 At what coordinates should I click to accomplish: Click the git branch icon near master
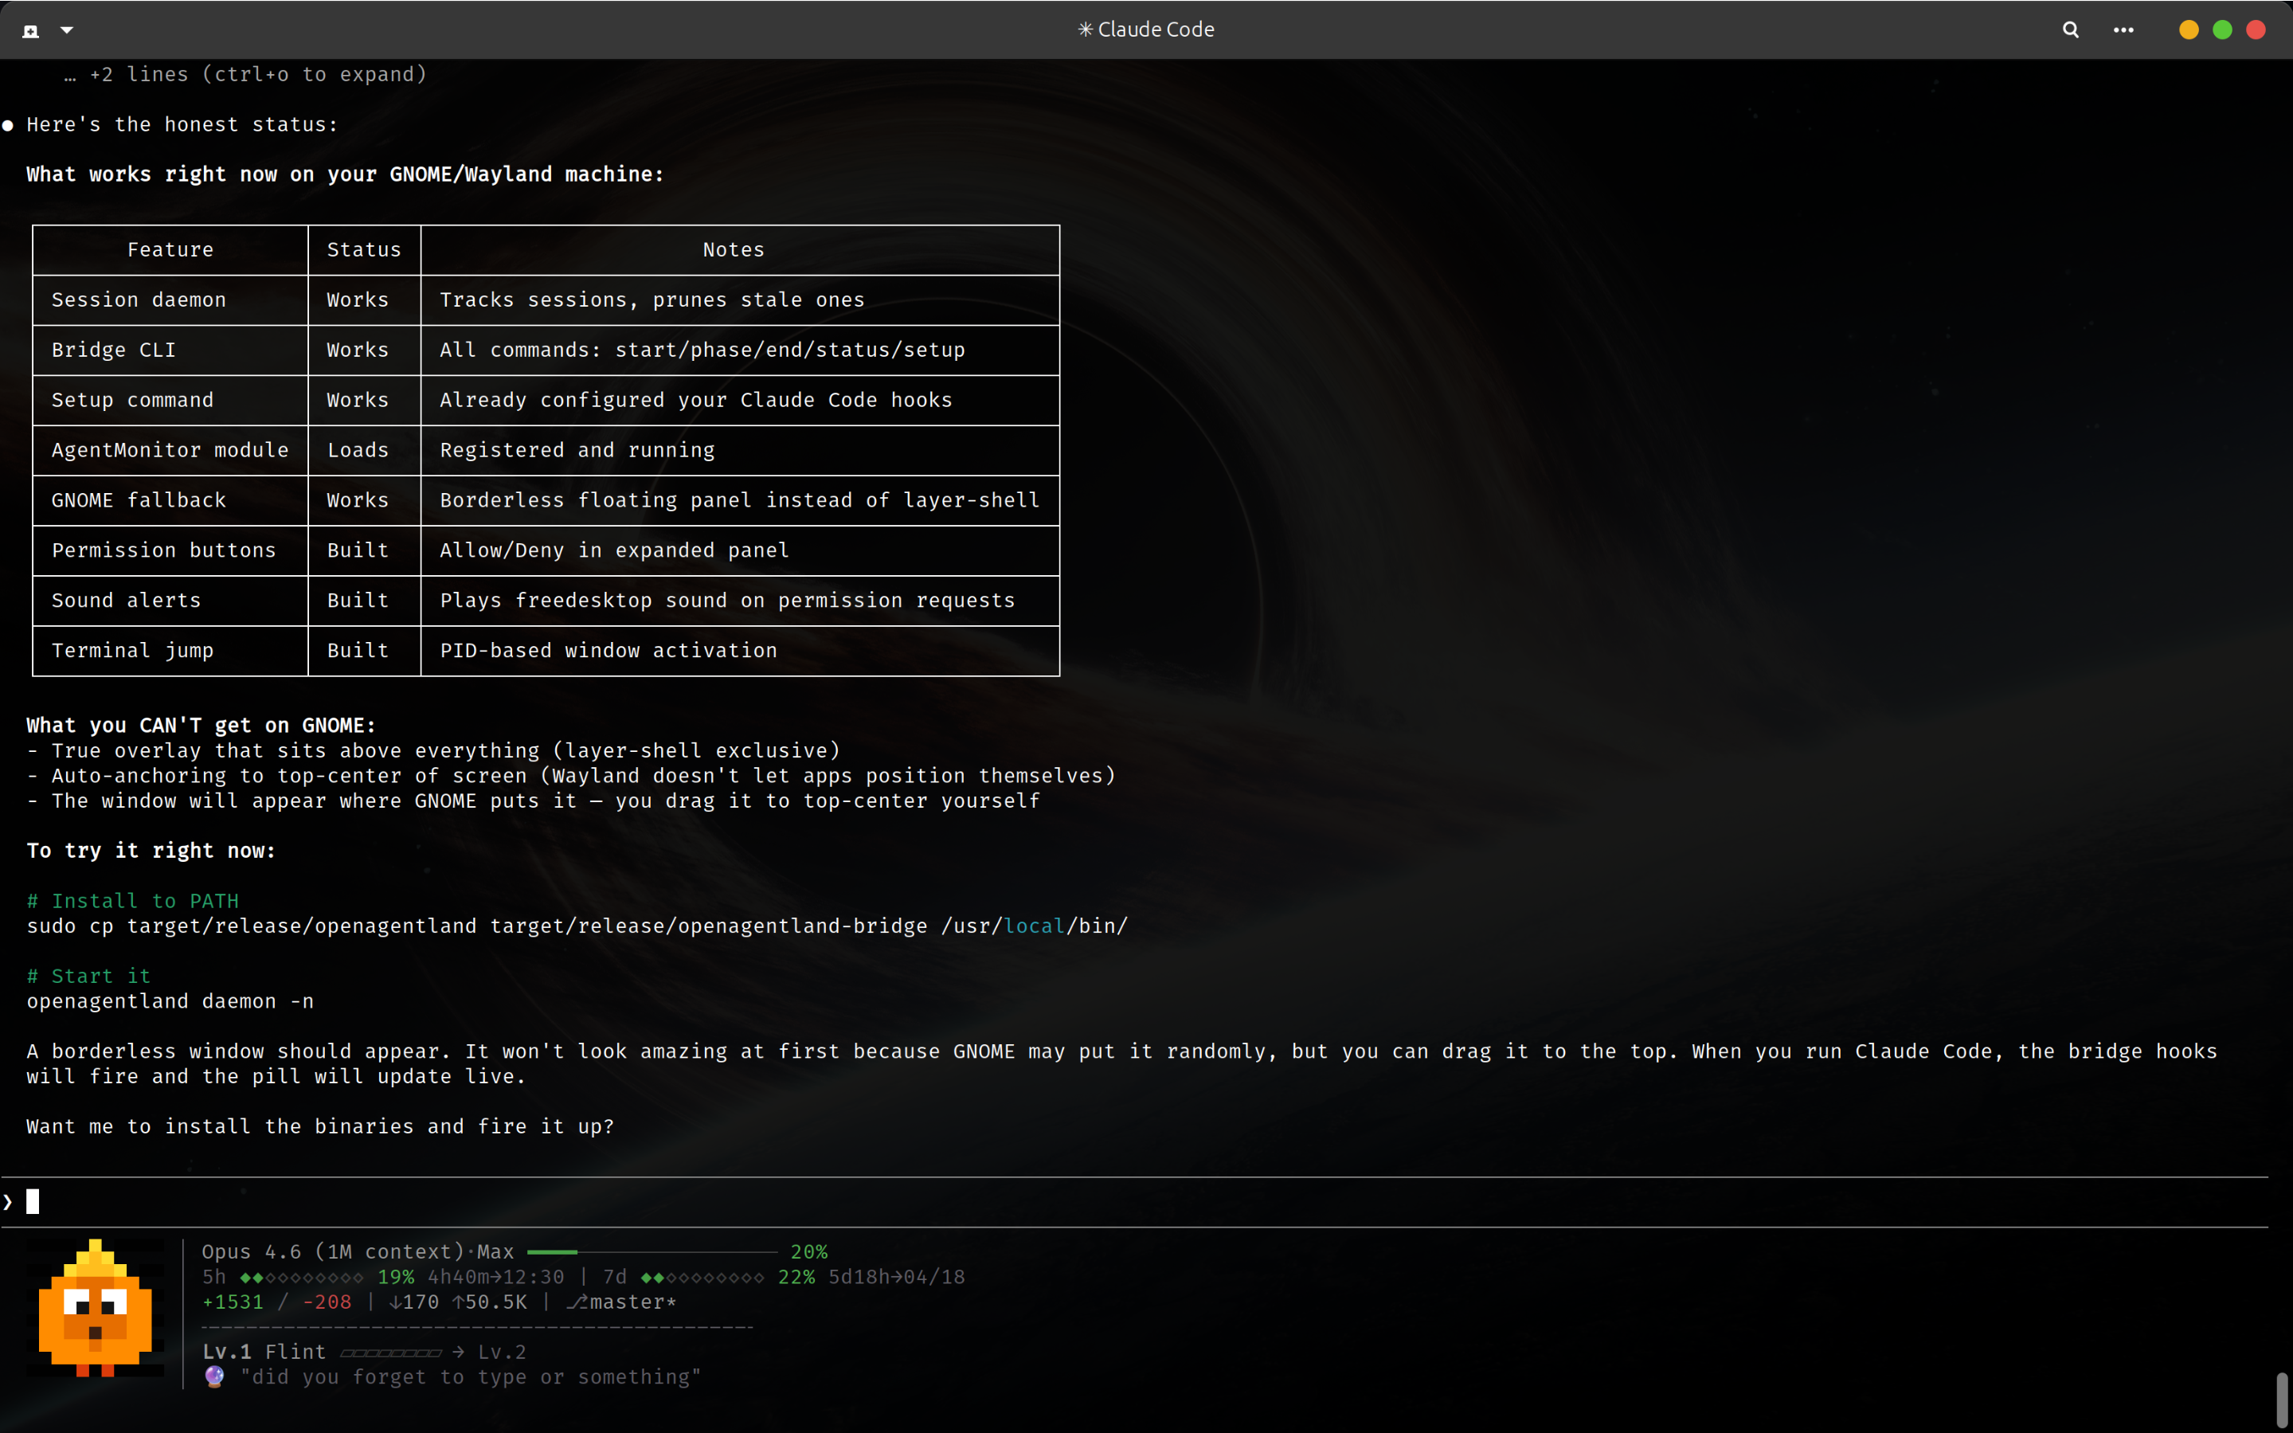[576, 1302]
